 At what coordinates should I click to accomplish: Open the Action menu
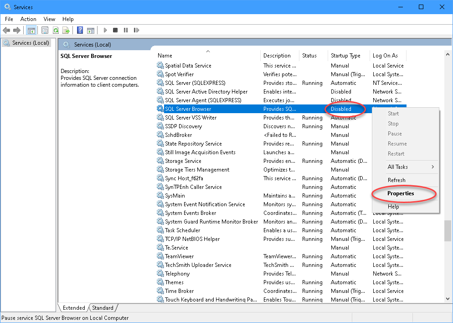(28, 19)
